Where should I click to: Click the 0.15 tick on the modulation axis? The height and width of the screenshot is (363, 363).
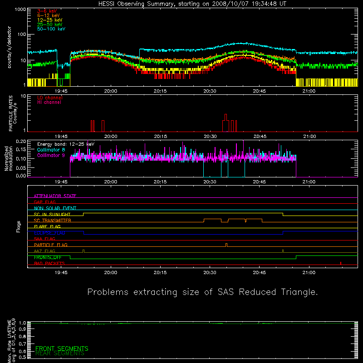point(21,150)
